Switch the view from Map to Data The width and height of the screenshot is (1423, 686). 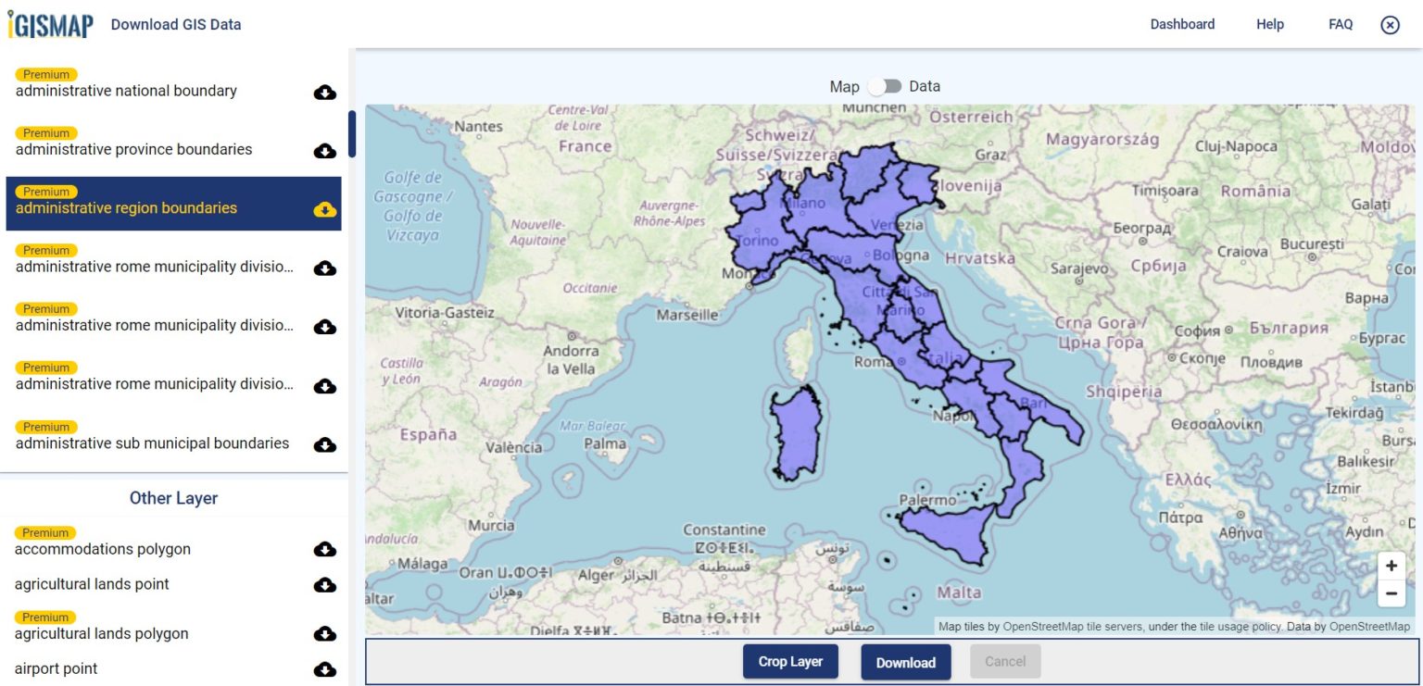point(886,85)
